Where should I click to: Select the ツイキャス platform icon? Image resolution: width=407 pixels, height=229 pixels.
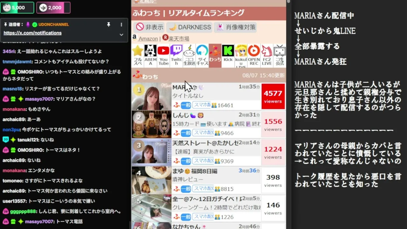tap(202, 56)
